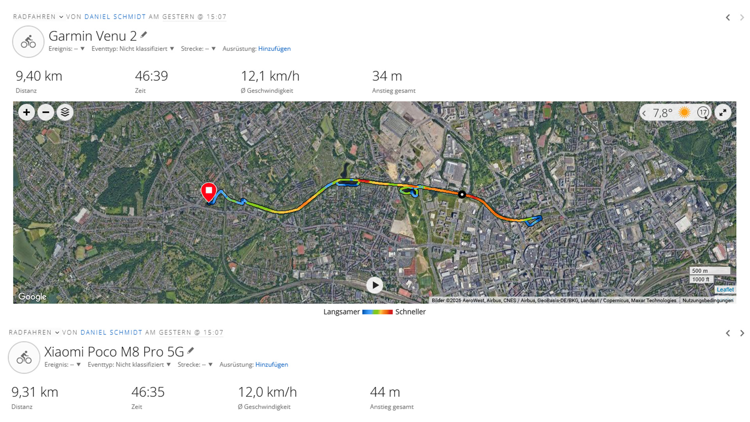Screen dimensions: 750x422
Task: Click the red finish marker on the map
Action: coord(209,191)
